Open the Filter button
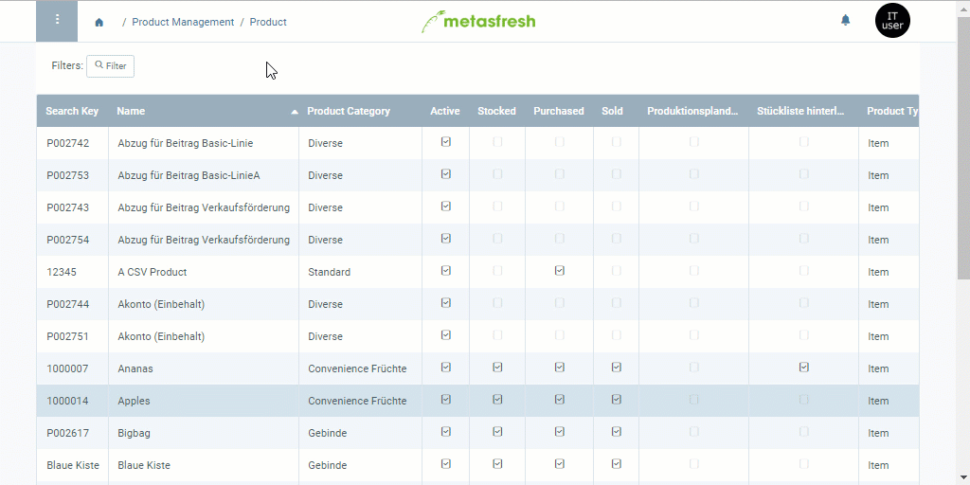 [x=111, y=66]
